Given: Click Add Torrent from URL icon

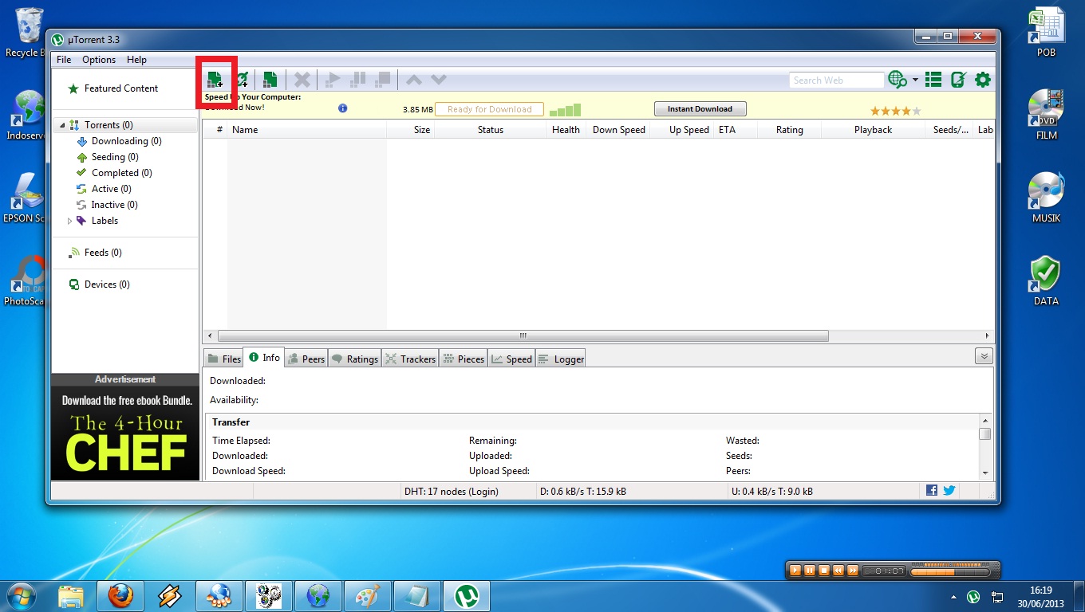Looking at the screenshot, I should 243,79.
